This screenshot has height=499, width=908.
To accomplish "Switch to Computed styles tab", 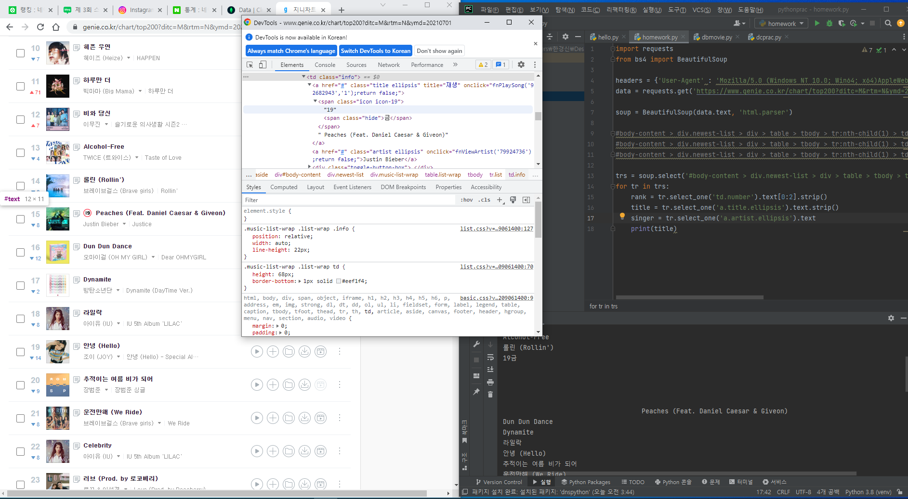I will point(284,187).
